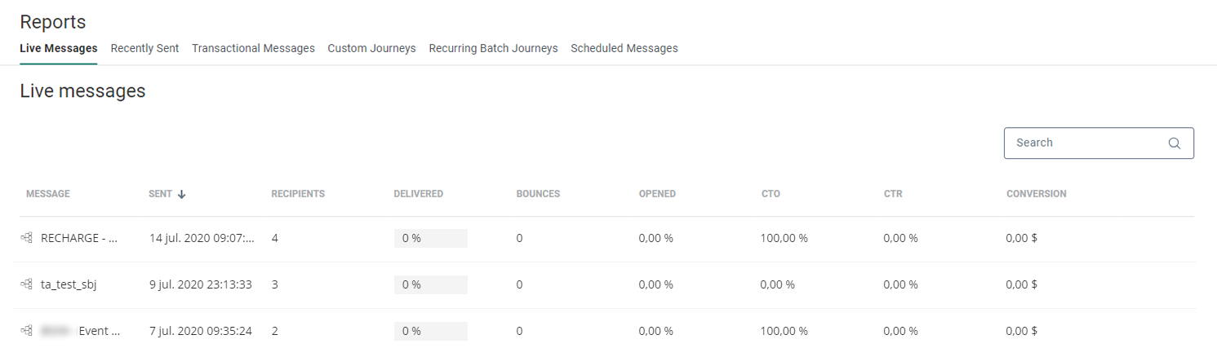Click the magnifier icon in Search box
Viewport: 1217px width, 348px height.
pos(1174,143)
